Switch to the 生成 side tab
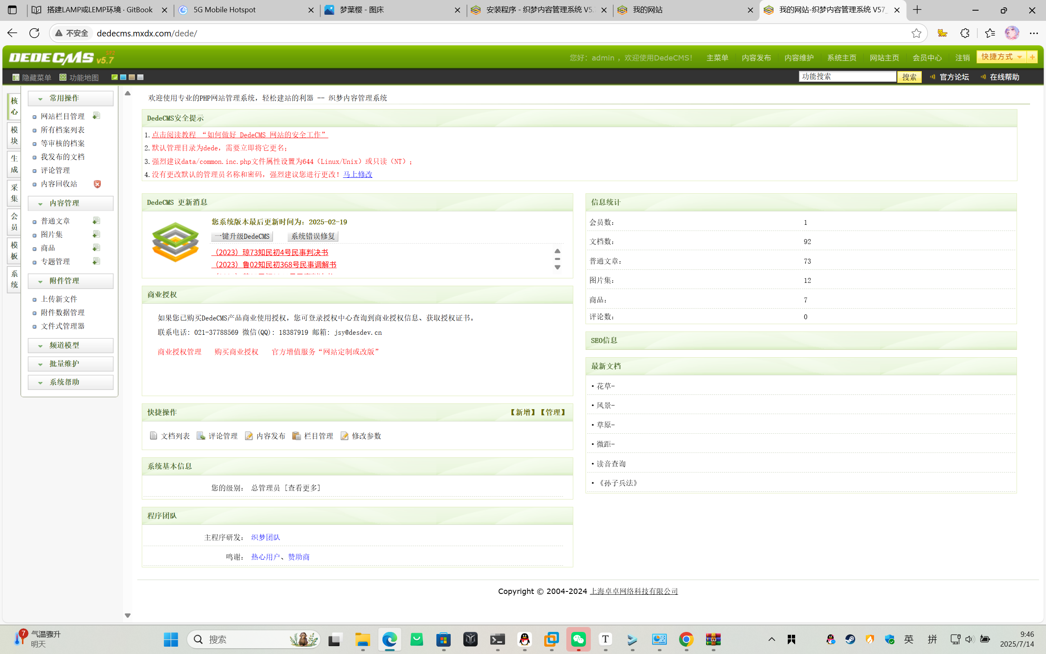This screenshot has height=654, width=1046. pyautogui.click(x=14, y=164)
